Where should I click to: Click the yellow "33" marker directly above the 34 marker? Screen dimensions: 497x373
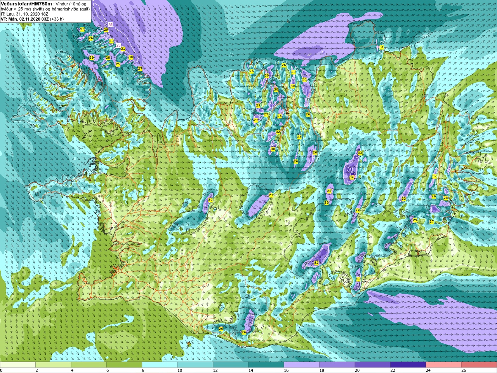pyautogui.click(x=360, y=153)
